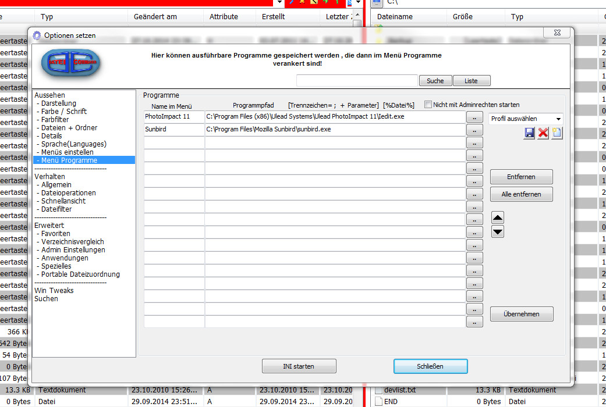This screenshot has width=606, height=407.
Task: Click 'INI starten' button
Action: coord(299,366)
